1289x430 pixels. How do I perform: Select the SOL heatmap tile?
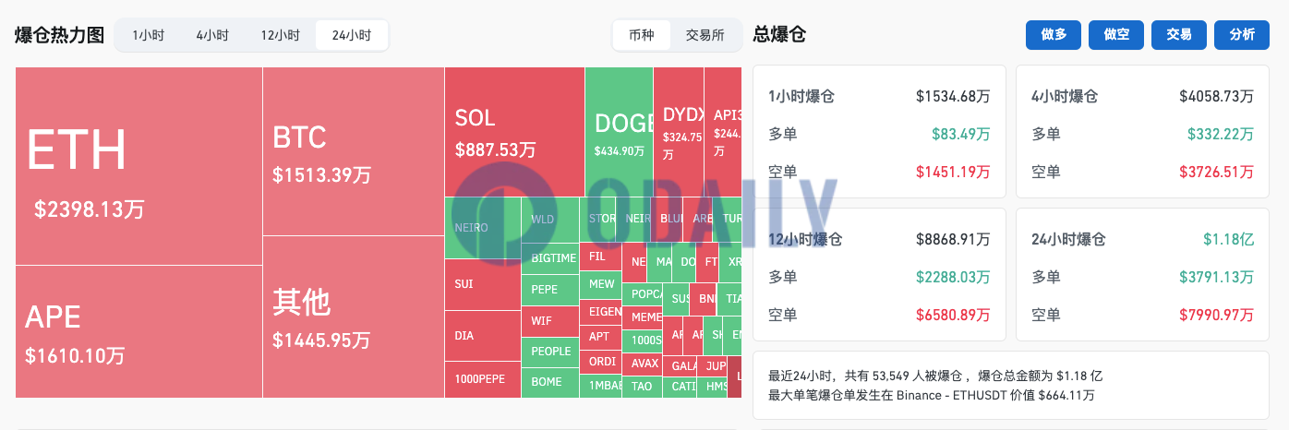tap(513, 131)
